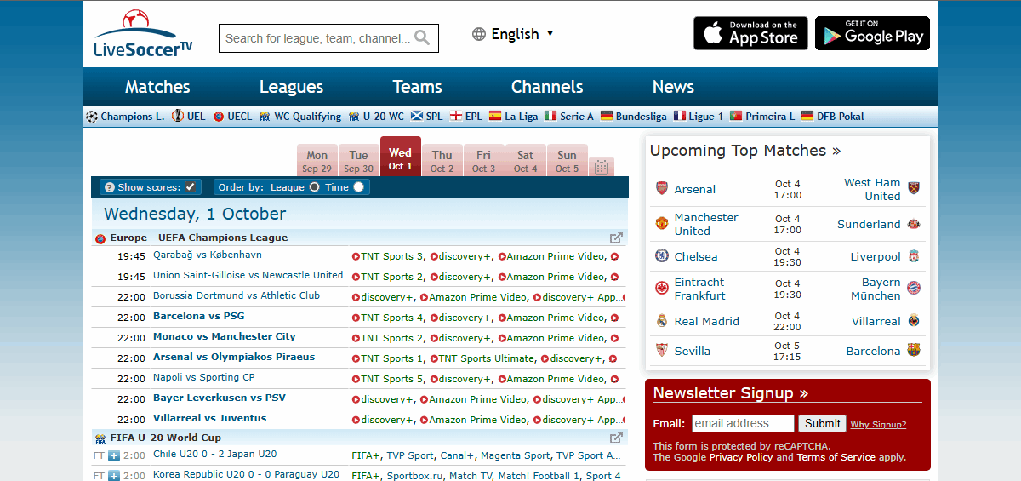Switch to the Thu Oct 2 tab
The image size is (1021, 481).
pyautogui.click(x=442, y=161)
